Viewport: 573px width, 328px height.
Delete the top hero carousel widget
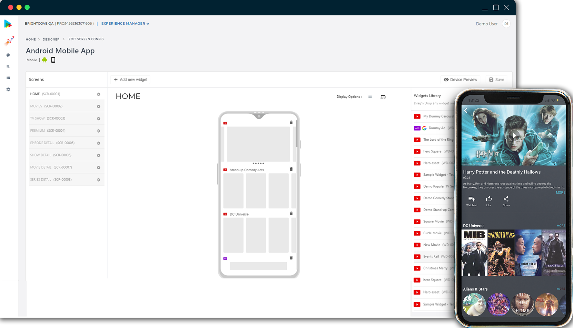point(291,122)
